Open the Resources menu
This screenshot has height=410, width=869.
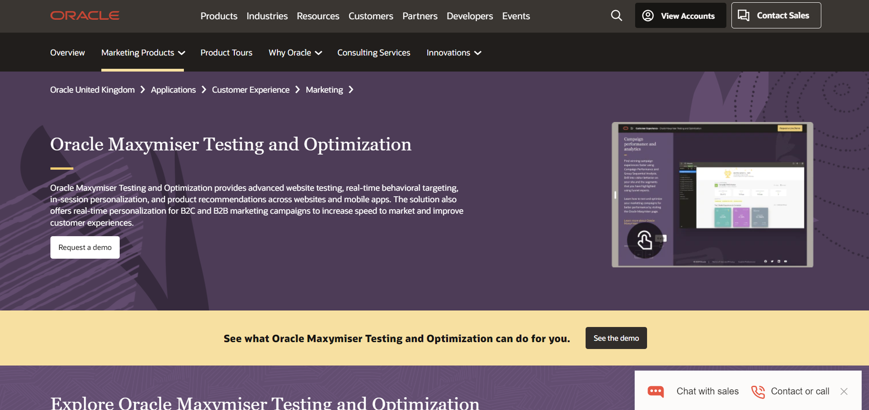tap(318, 16)
